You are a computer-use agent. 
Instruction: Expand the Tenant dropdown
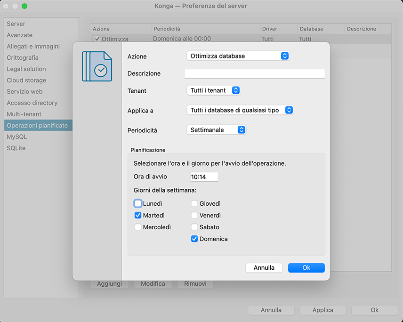(x=214, y=90)
